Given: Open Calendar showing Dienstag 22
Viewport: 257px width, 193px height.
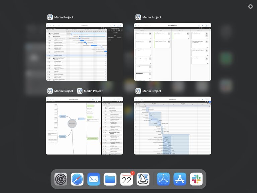Looking at the screenshot, I should [126, 179].
